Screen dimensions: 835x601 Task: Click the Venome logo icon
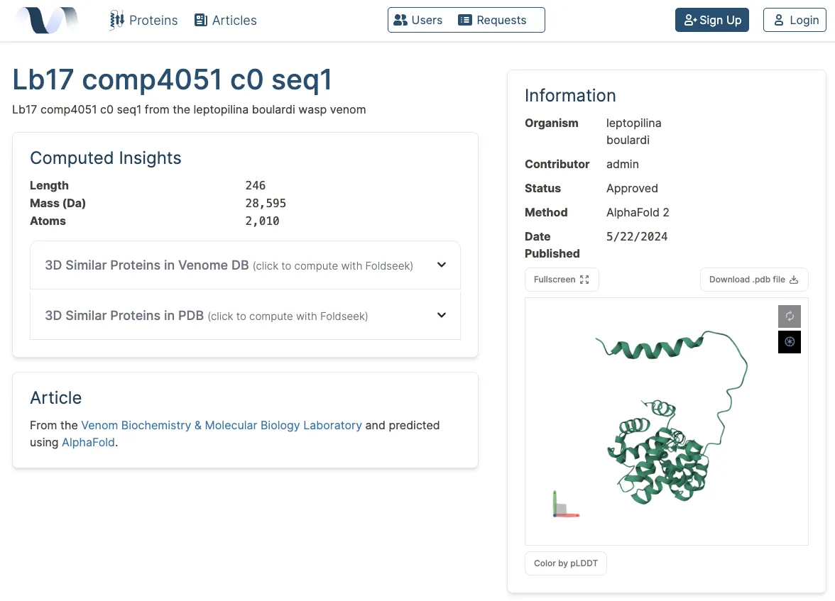click(48, 21)
